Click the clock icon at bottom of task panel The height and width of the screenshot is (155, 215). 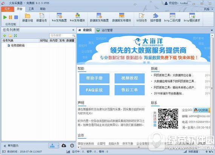[72, 146]
